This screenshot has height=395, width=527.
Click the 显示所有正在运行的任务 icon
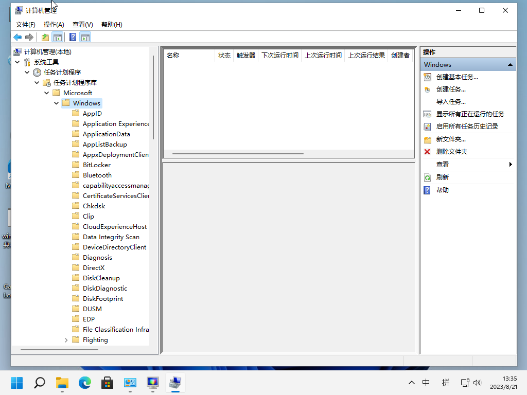point(427,114)
